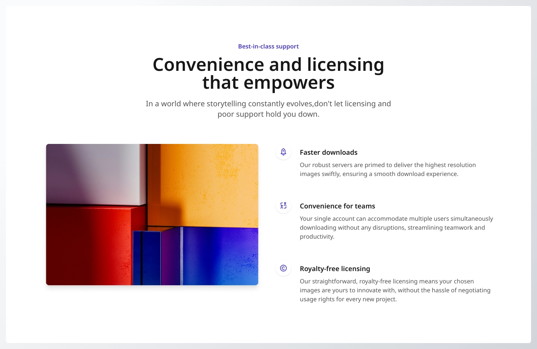Click the colorful abstract blocks image

tap(152, 214)
